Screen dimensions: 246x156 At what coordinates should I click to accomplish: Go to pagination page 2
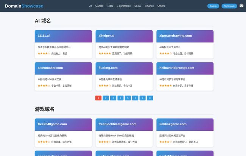click(106, 98)
